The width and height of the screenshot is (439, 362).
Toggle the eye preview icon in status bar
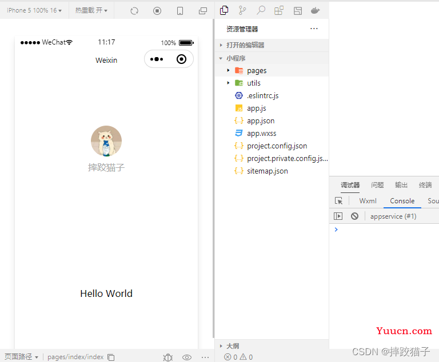187,357
